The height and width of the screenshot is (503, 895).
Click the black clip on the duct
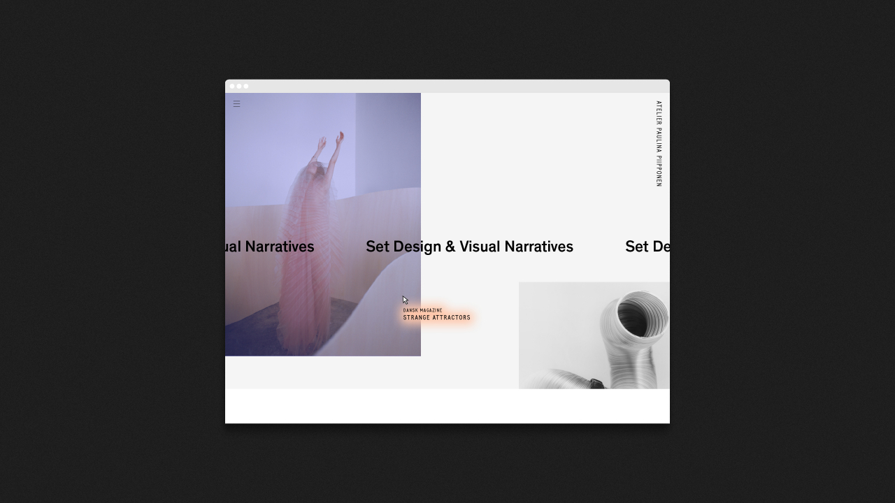(x=594, y=383)
